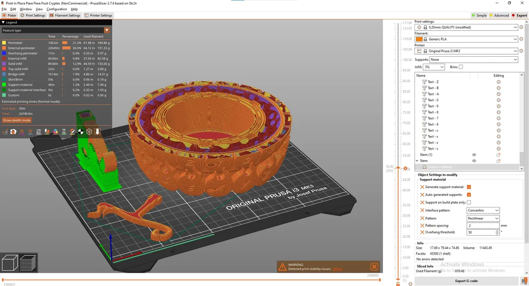529x286 pixels.
Task: Hide the Stem (1) object via eye icon
Action: [x=474, y=155]
